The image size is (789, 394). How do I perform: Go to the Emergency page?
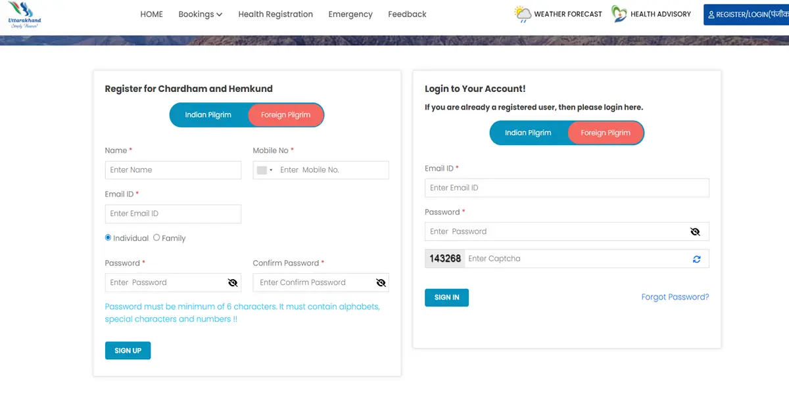coord(350,14)
